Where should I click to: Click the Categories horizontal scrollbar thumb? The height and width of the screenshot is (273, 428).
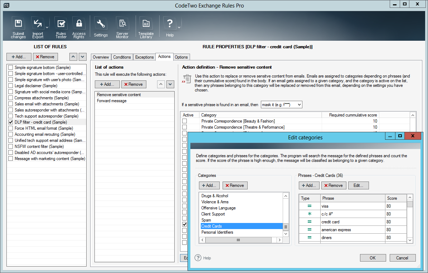click(238, 240)
